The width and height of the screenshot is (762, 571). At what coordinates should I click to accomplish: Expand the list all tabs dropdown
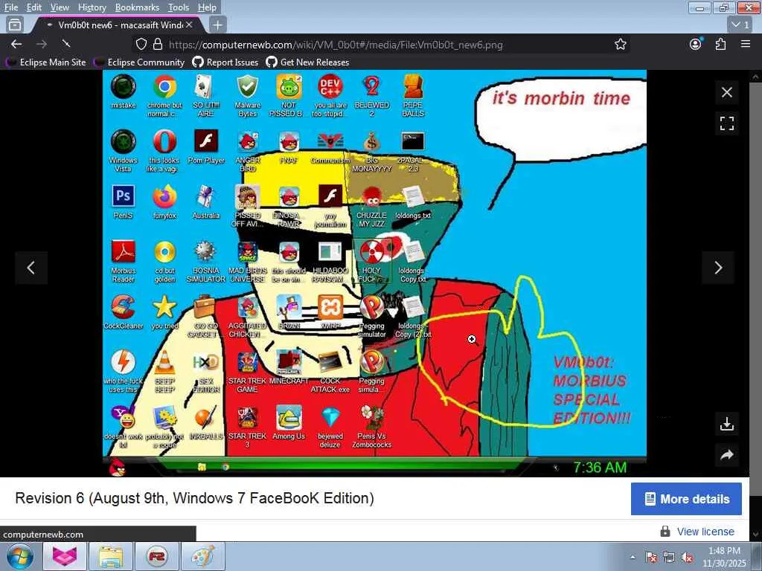click(740, 25)
